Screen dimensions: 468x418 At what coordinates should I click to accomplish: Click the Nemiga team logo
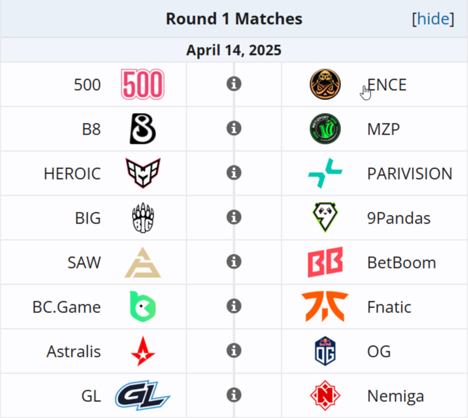325,396
